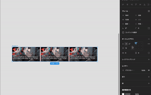Screen dimensions: 151x95
Task: Click the bottom-right alignment cell in the grid
Action: [141, 49]
